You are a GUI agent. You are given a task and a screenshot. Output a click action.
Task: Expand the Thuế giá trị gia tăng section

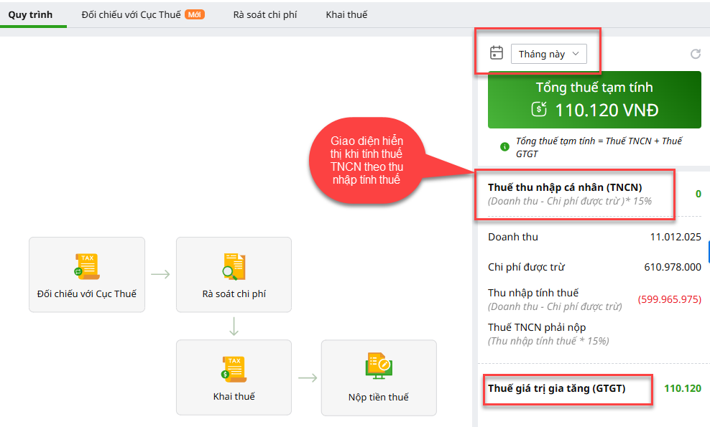(557, 388)
